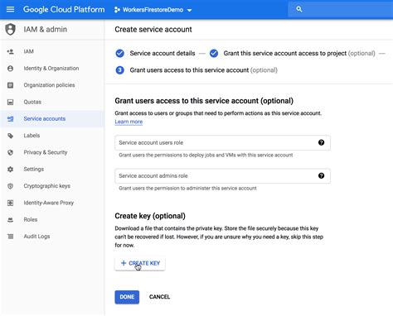Click the Audit Logs list icon
Image resolution: width=393 pixels, height=316 pixels.
11,237
